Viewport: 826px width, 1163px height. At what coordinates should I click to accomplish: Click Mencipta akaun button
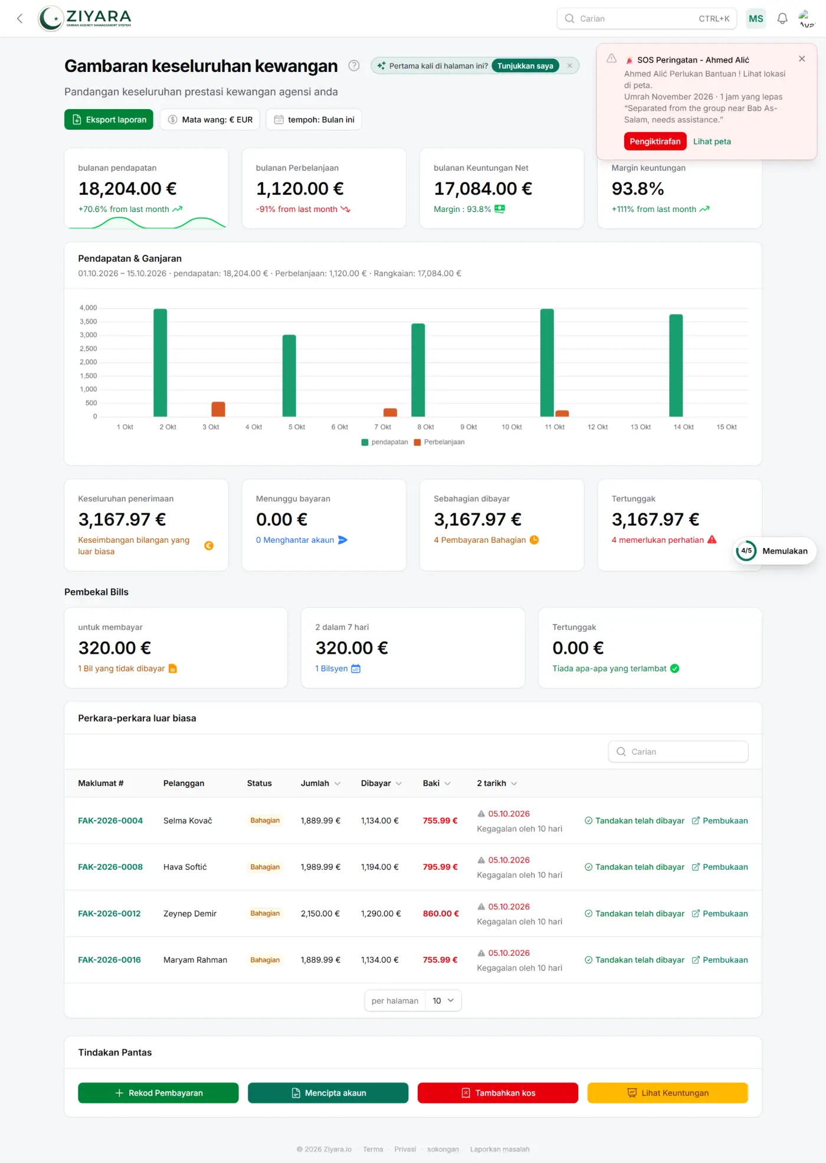coord(328,1093)
